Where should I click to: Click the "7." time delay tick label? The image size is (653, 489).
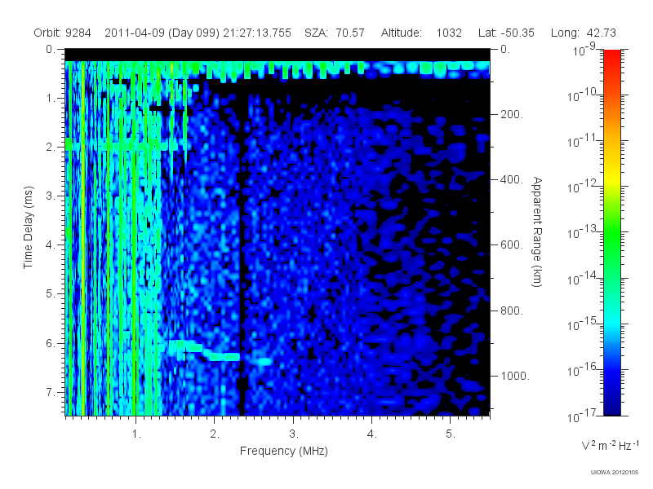click(51, 392)
